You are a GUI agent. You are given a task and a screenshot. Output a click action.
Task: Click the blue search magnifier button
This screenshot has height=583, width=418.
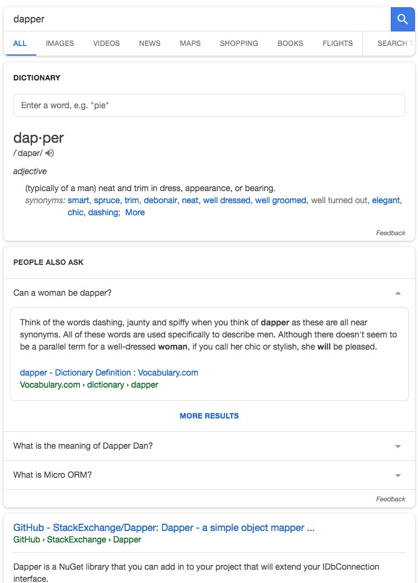(x=402, y=19)
